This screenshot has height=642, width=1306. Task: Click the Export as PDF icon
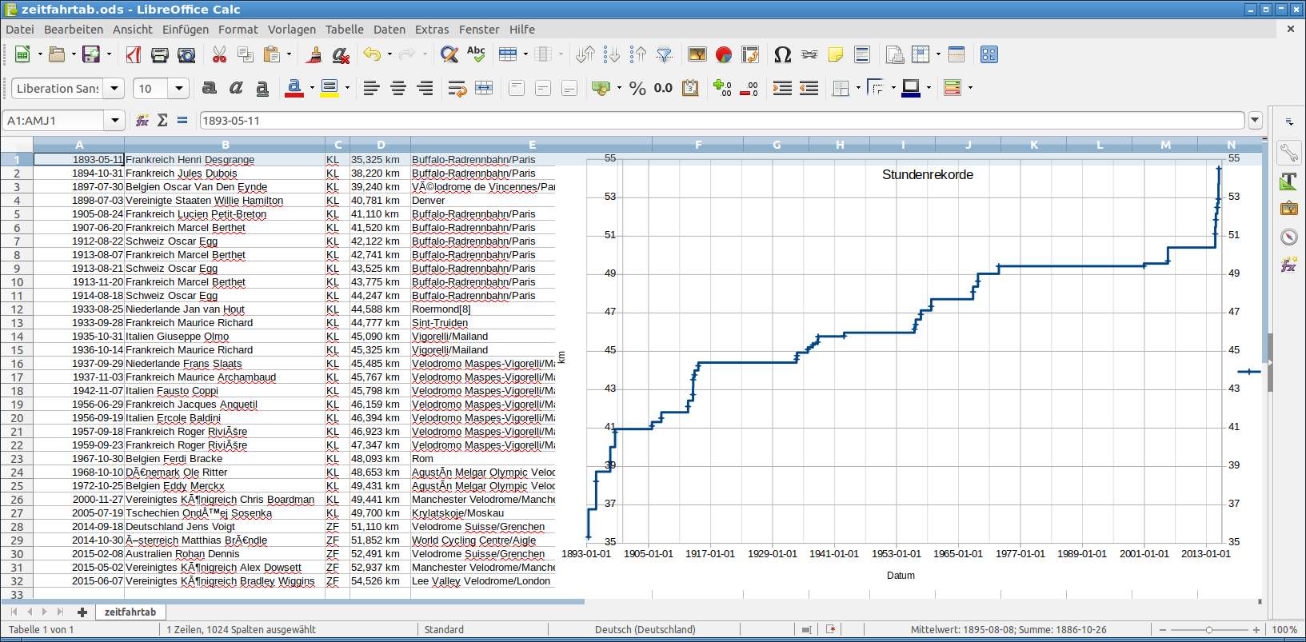click(x=134, y=54)
